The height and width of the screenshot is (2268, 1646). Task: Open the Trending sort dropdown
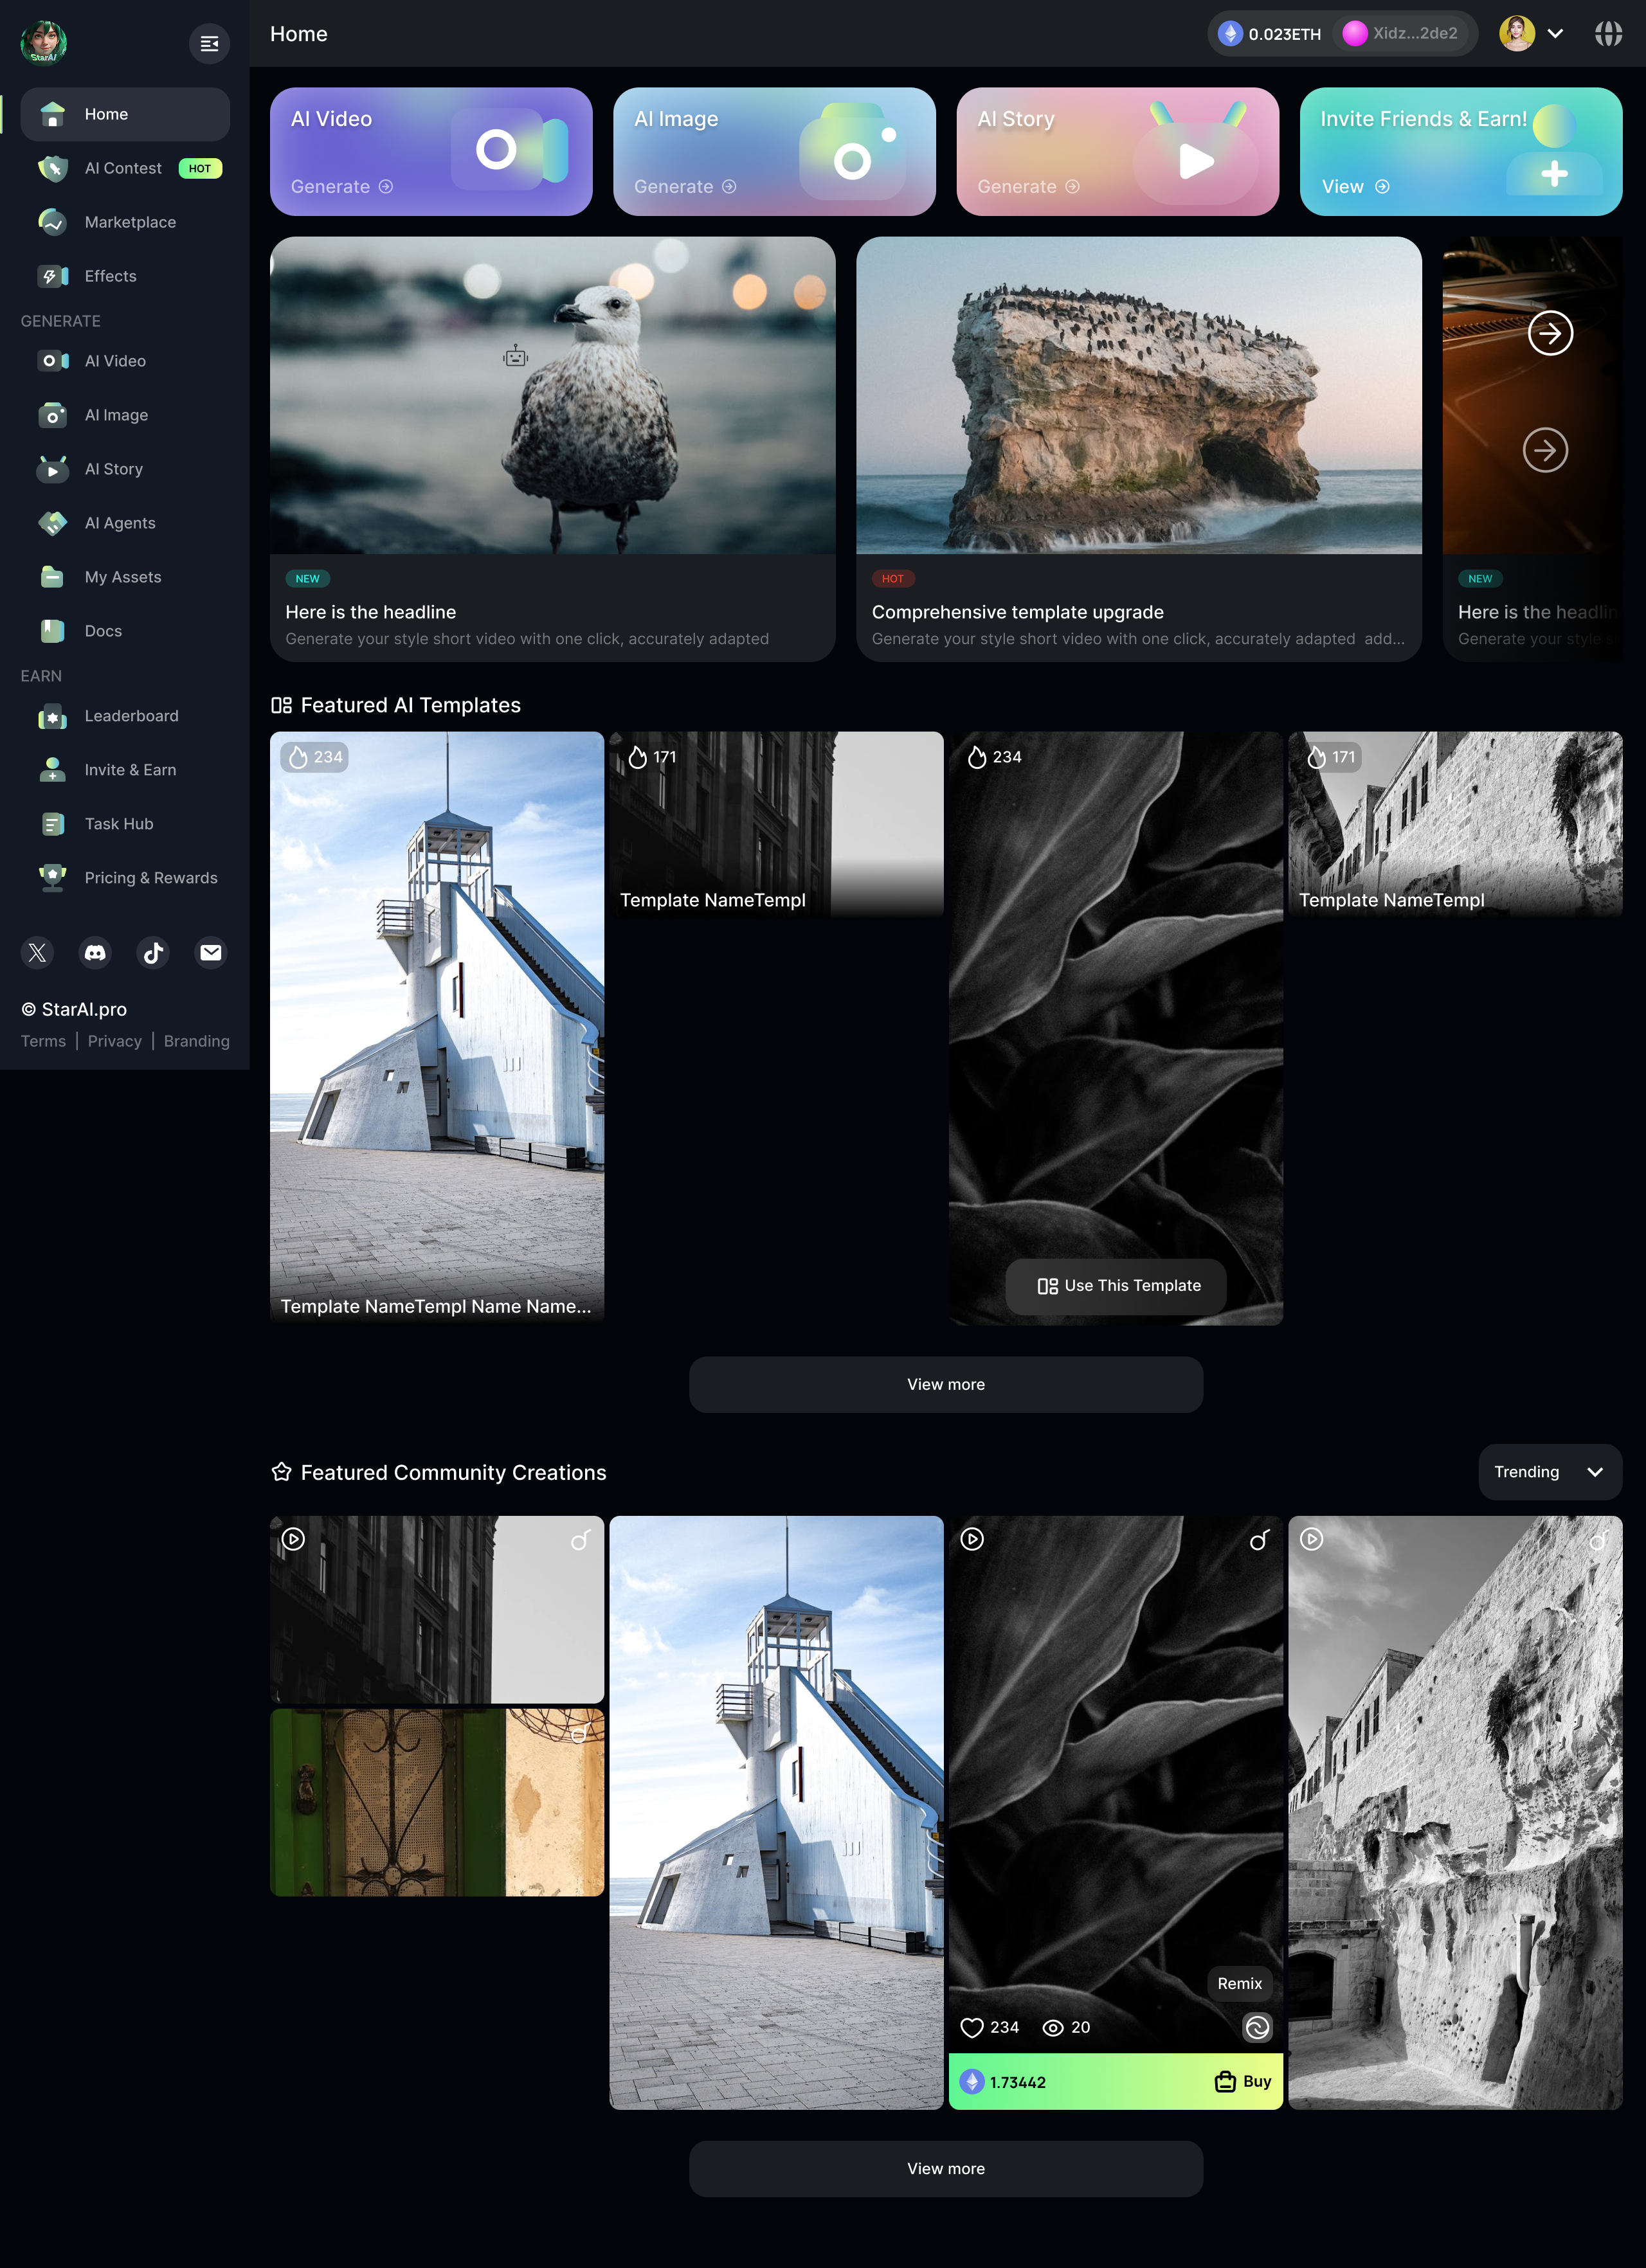1549,1472
